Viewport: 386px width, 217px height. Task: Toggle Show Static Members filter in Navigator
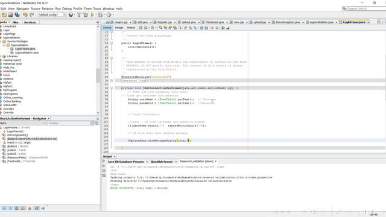17,208
